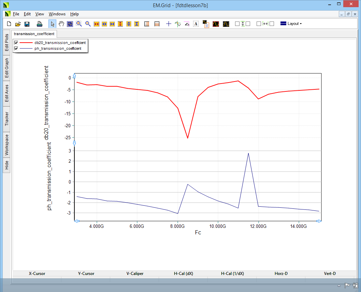The width and height of the screenshot is (361, 292).
Task: Select the crosshair cursor tool
Action: tap(169, 24)
